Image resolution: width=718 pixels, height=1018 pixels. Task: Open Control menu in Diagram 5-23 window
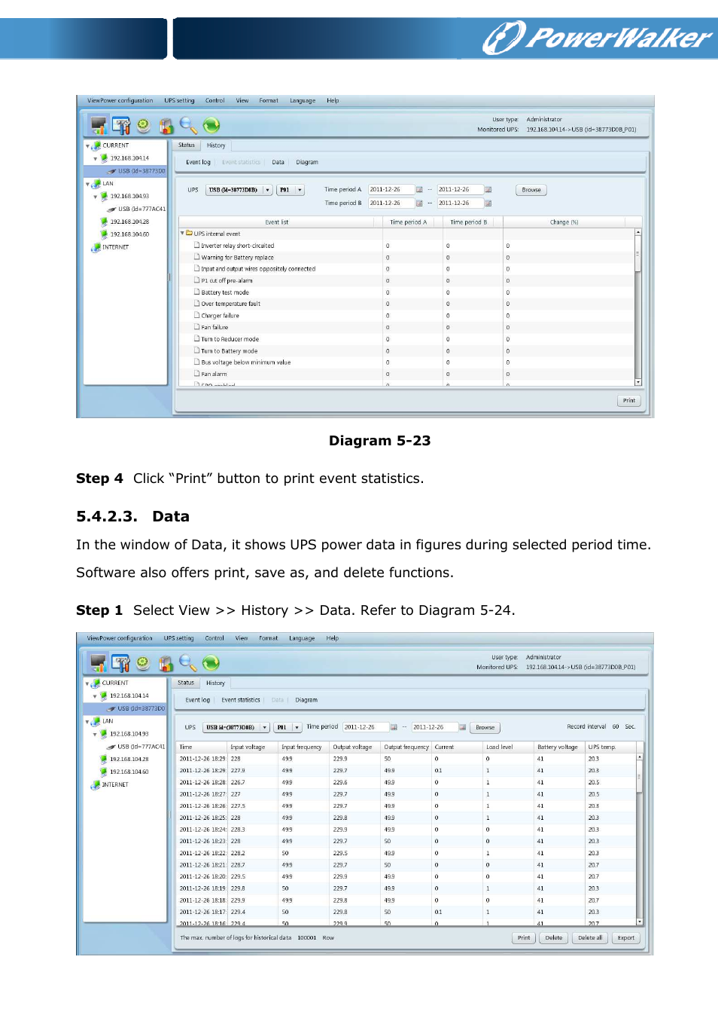[215, 100]
